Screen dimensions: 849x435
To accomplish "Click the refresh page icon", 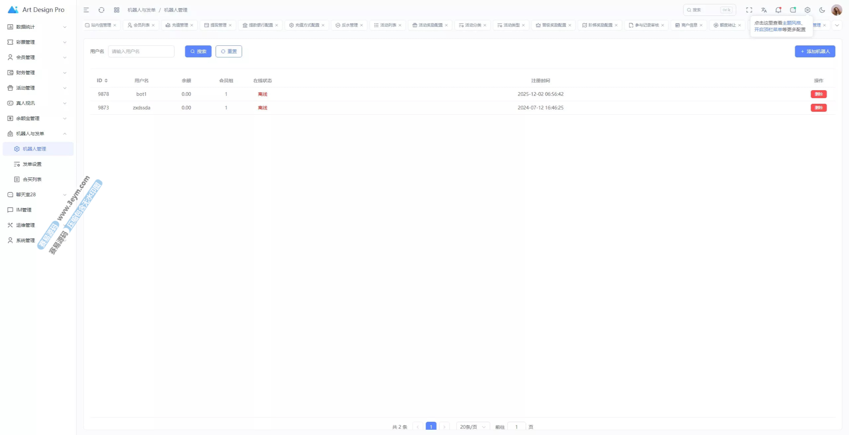I will [101, 10].
